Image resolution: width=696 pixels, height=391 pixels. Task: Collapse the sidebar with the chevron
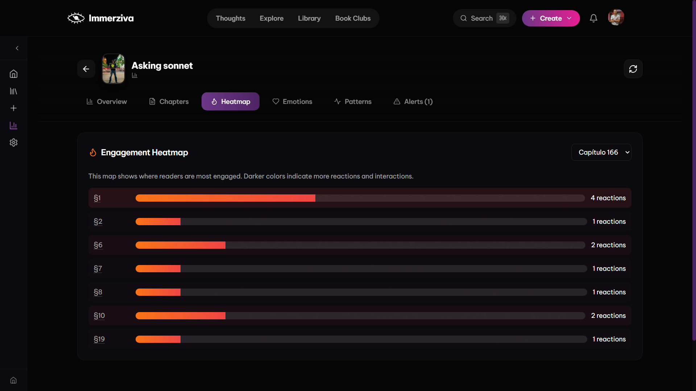pyautogui.click(x=17, y=48)
